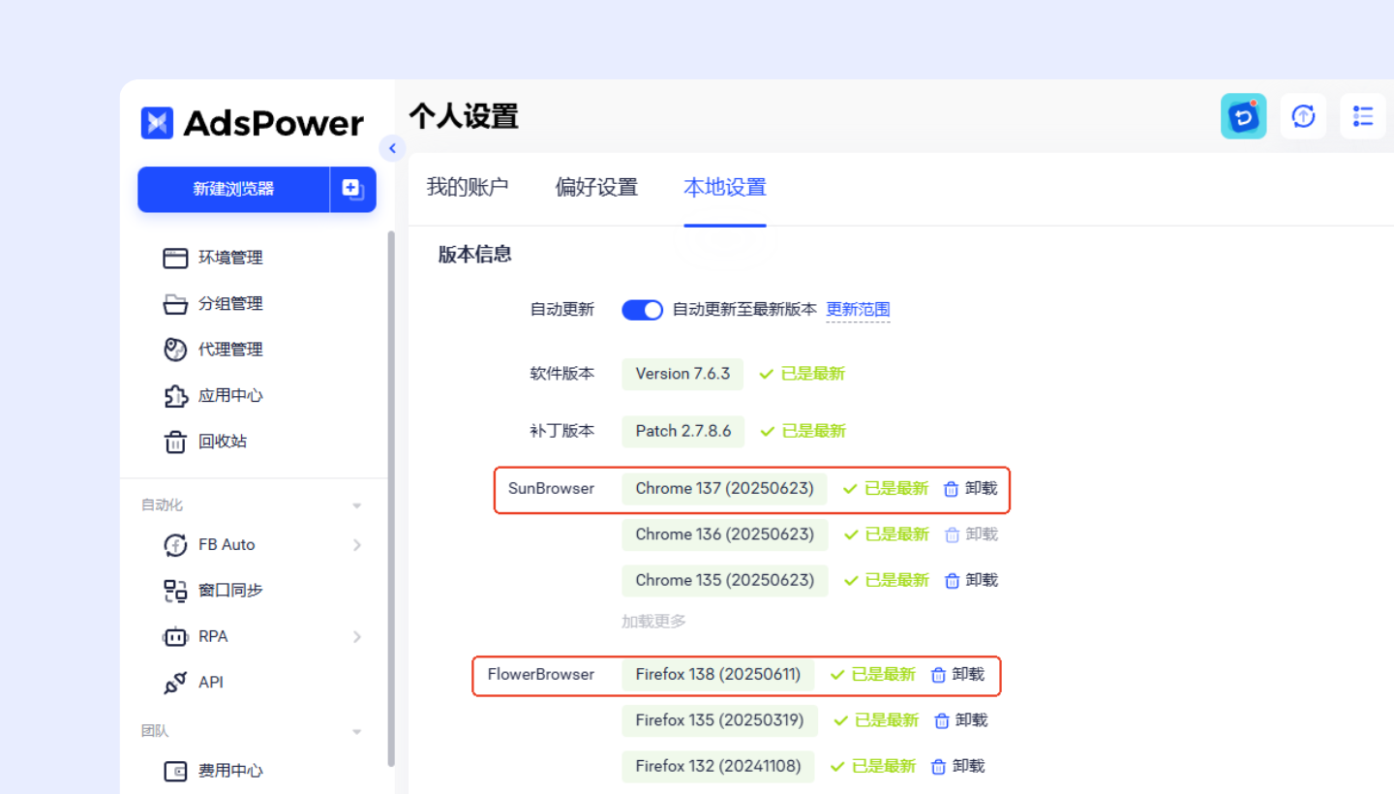
Task: Expand the RPA submenu chevron
Action: point(357,637)
